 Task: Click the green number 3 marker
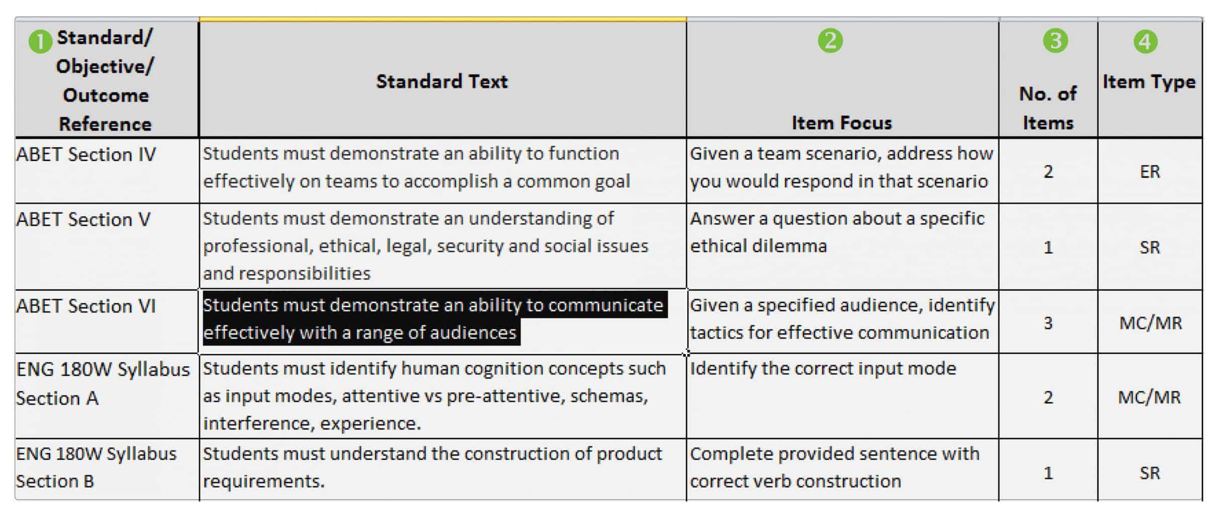click(x=1055, y=41)
